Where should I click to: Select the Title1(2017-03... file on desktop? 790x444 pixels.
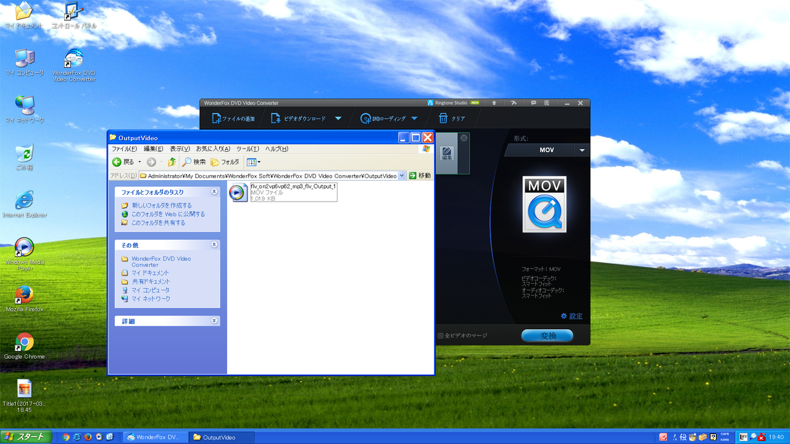click(24, 396)
